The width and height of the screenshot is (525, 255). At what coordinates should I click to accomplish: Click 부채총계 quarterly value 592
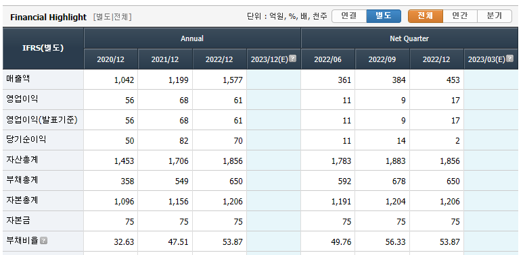point(344,181)
